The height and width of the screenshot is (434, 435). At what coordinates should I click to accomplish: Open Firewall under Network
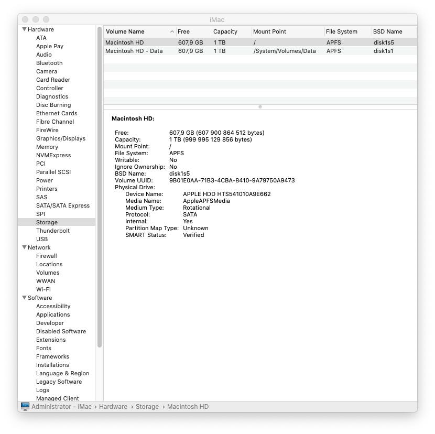(46, 256)
